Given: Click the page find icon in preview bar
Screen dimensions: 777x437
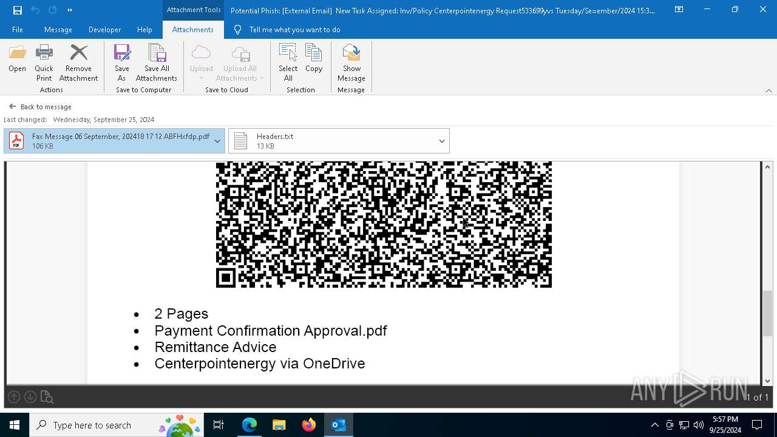Looking at the screenshot, I should [47, 397].
